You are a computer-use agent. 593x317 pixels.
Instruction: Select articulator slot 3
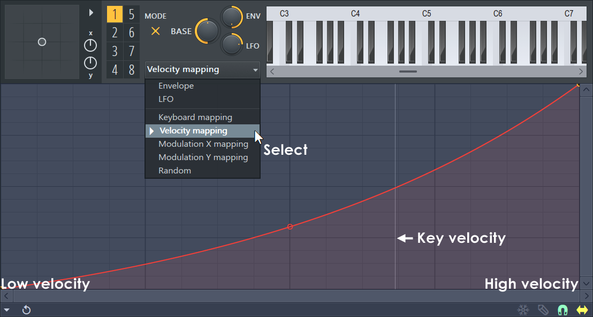tap(115, 51)
